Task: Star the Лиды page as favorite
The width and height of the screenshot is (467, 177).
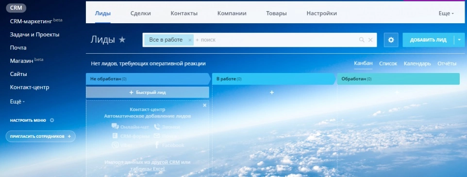Action: [x=122, y=40]
